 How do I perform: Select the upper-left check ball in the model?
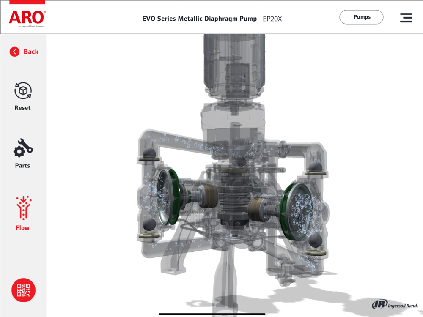click(149, 153)
